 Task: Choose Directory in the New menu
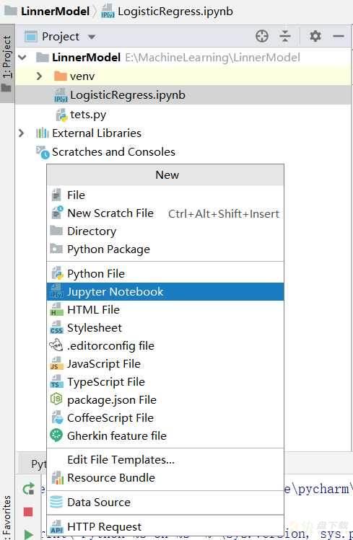pos(165,231)
